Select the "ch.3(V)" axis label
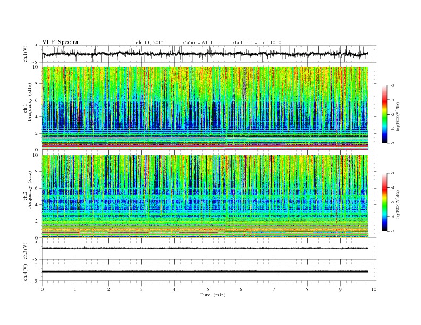 click(26, 251)
